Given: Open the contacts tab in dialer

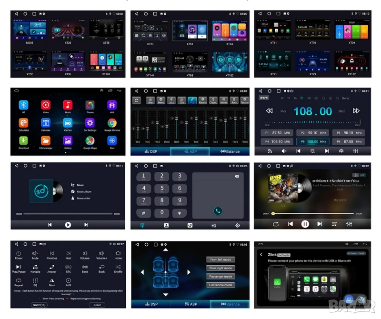Looking at the screenshot, I should pos(166,226).
